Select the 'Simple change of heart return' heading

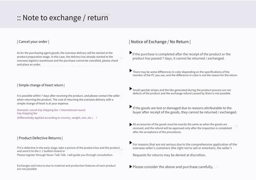point(41,85)
